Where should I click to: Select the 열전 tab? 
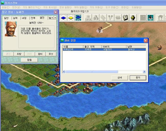point(42,18)
